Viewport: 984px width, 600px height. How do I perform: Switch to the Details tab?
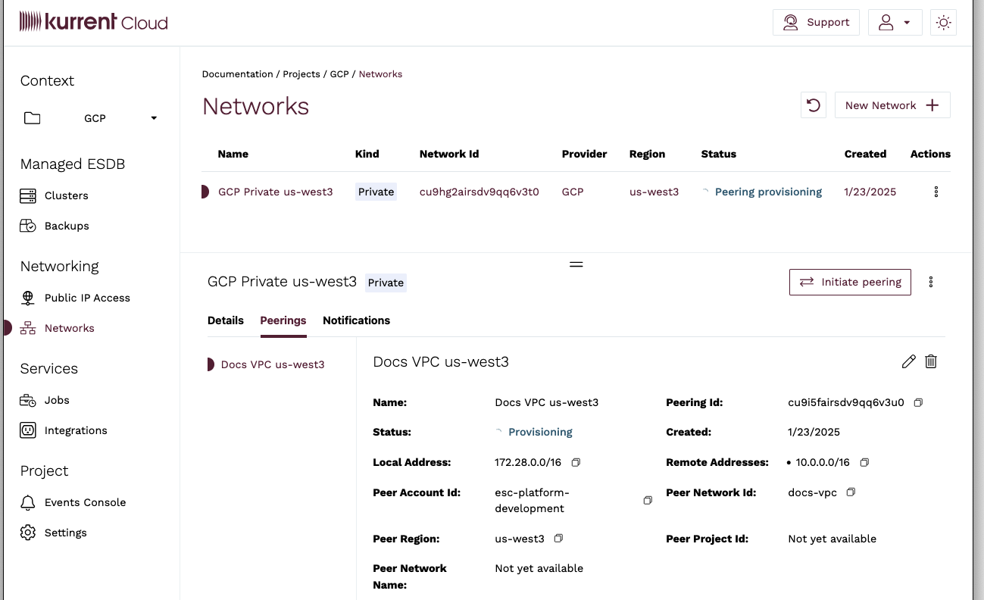[225, 320]
